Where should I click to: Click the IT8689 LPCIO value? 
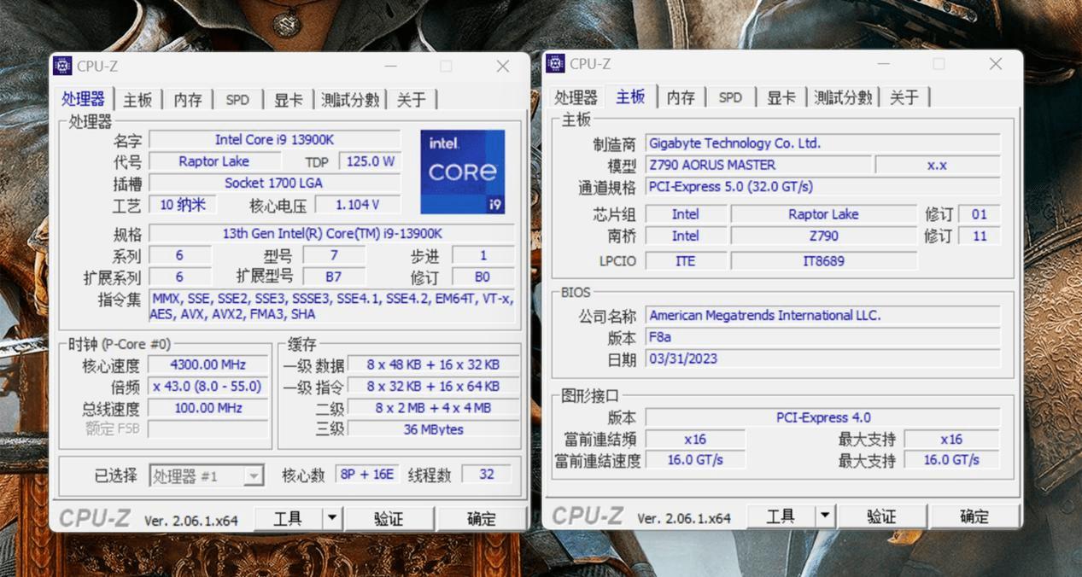click(824, 261)
